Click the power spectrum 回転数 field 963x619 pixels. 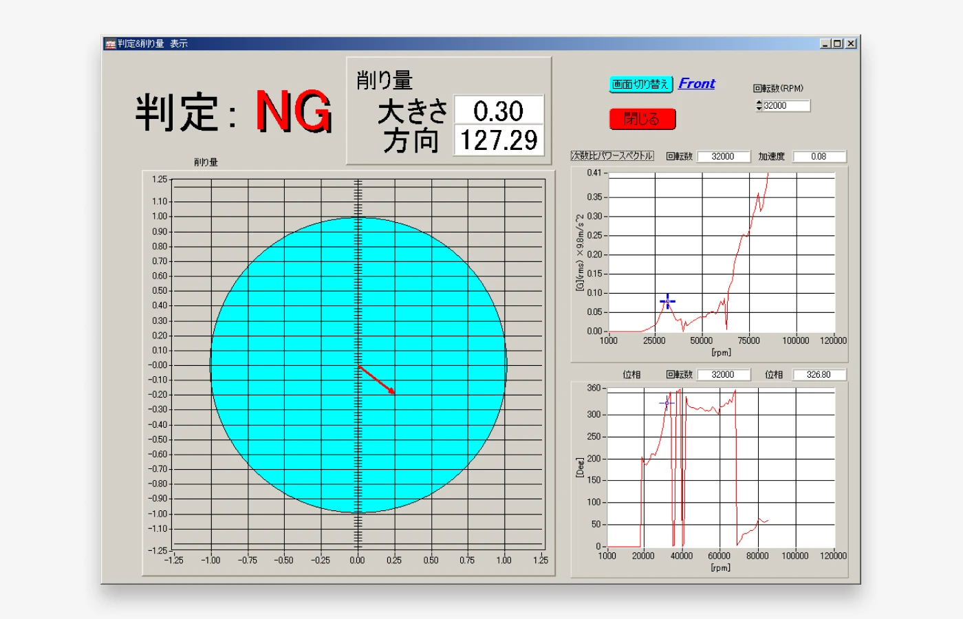point(723,157)
